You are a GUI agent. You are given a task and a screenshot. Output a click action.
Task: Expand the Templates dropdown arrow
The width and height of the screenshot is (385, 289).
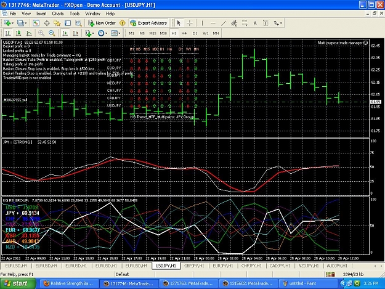click(x=120, y=33)
